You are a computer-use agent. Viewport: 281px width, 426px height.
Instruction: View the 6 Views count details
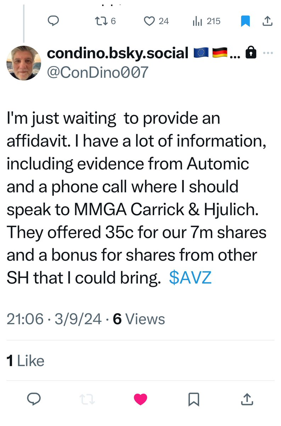(x=139, y=319)
